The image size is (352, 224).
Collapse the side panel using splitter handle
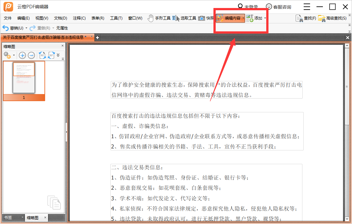coord(67,132)
